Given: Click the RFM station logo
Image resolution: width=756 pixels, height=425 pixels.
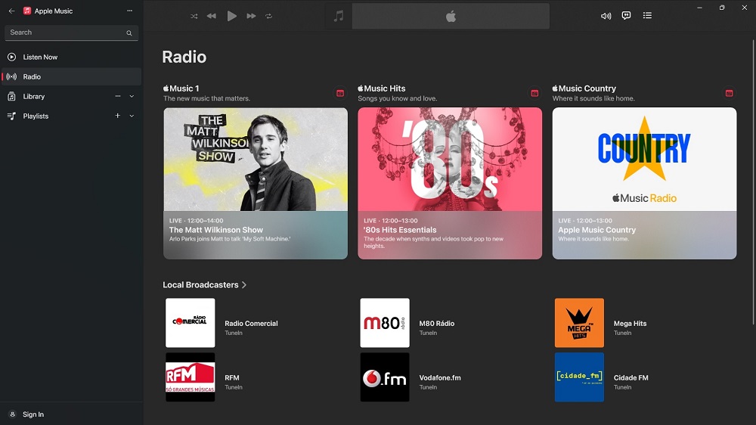Looking at the screenshot, I should click(x=191, y=377).
